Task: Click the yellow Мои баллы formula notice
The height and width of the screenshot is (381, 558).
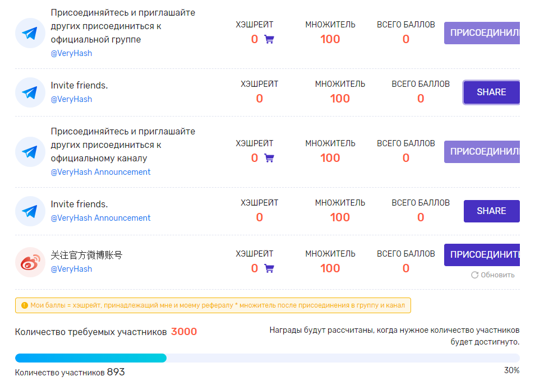Action: (213, 305)
